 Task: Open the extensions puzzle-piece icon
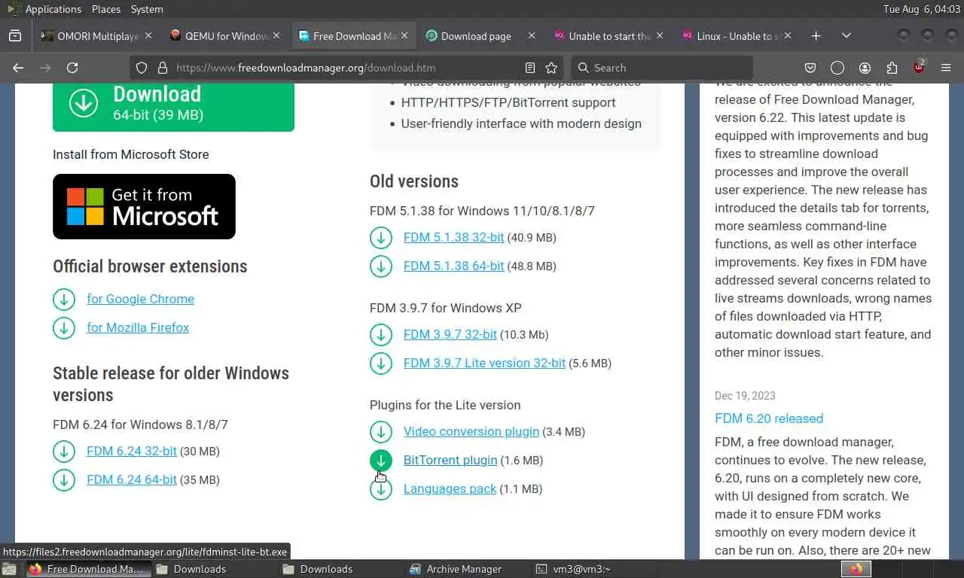pyautogui.click(x=892, y=68)
